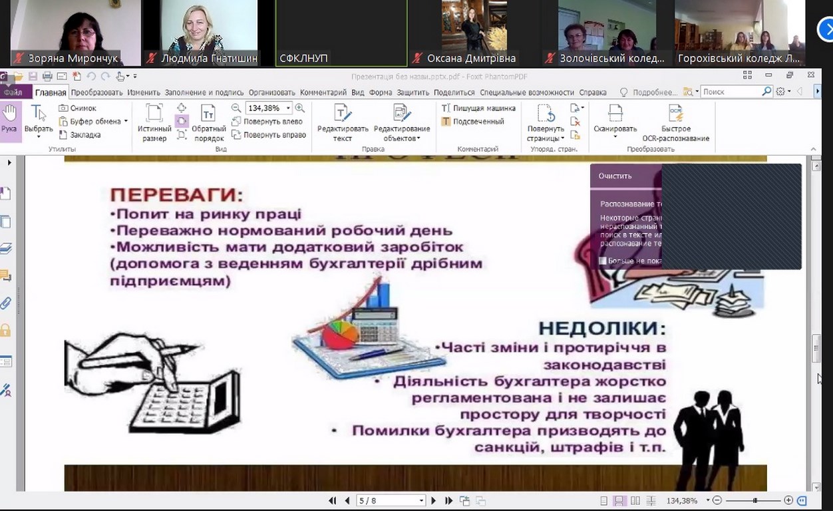Run Быстрое OCR-распознавание (quick OCR)

[675, 122]
